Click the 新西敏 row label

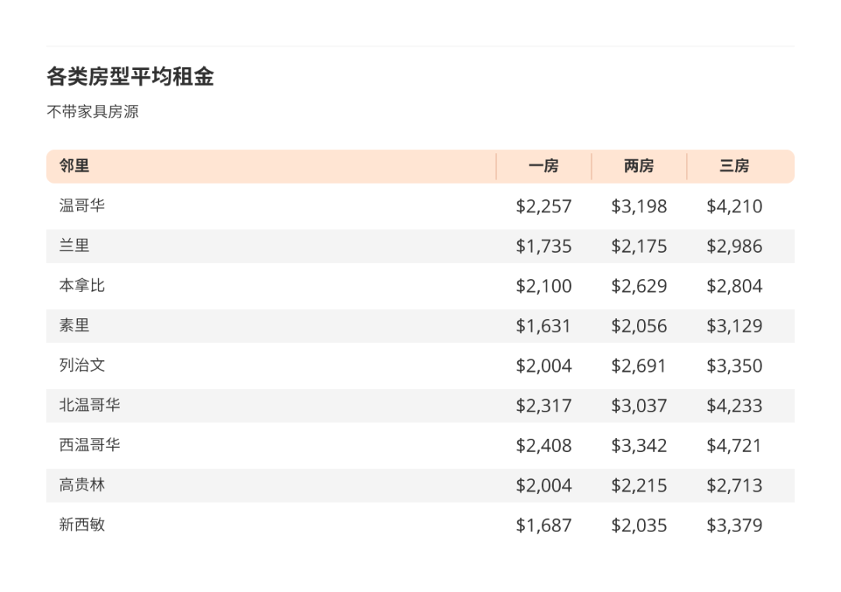point(82,524)
